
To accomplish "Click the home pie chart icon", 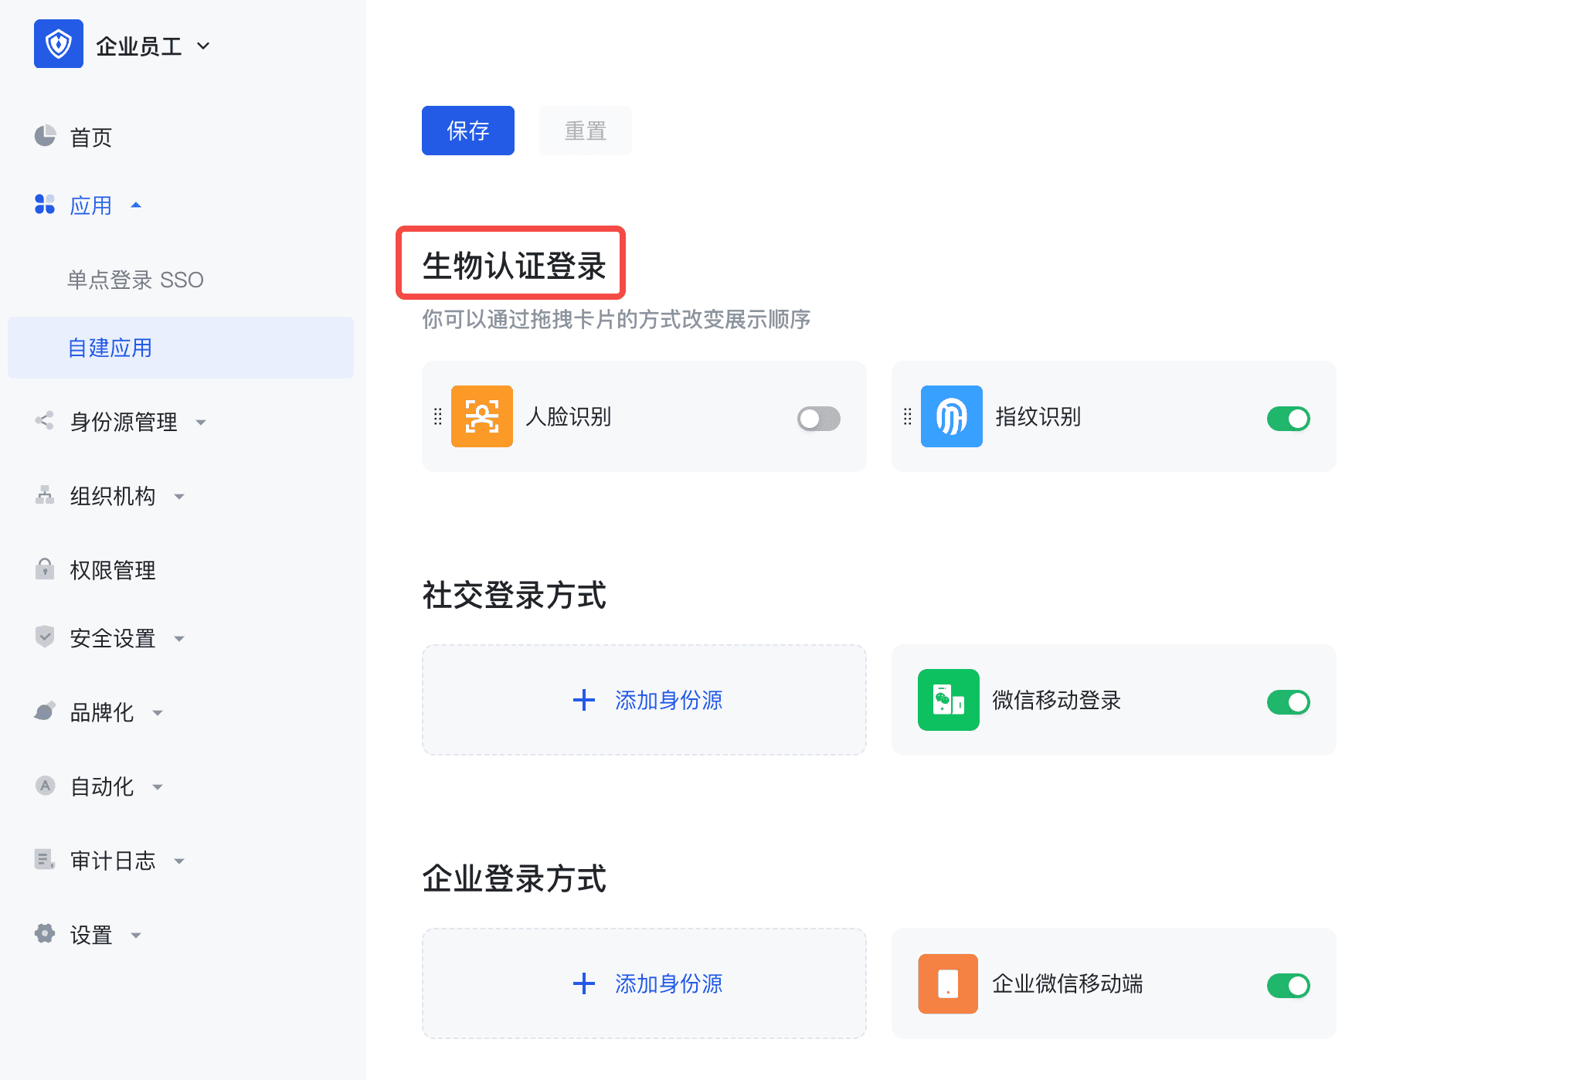I will pyautogui.click(x=45, y=137).
